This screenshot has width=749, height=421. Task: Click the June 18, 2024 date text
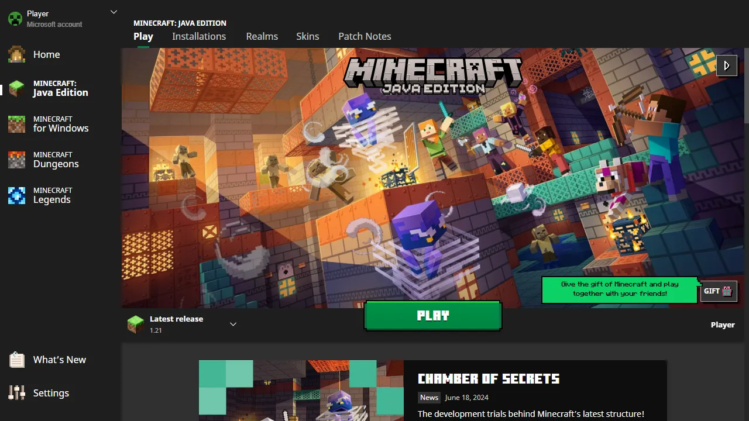click(466, 398)
